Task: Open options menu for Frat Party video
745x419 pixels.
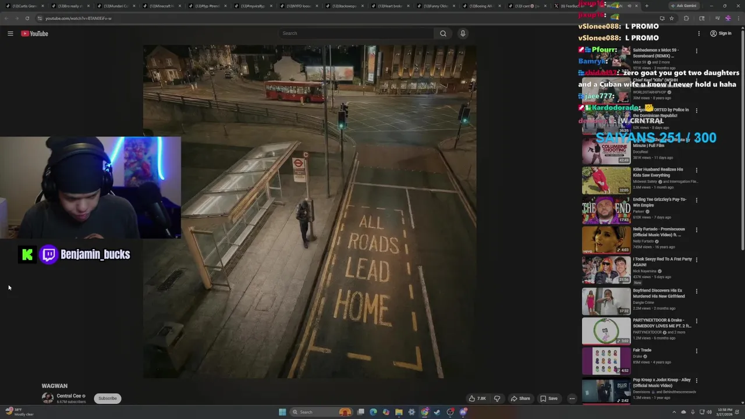Action: (696, 260)
